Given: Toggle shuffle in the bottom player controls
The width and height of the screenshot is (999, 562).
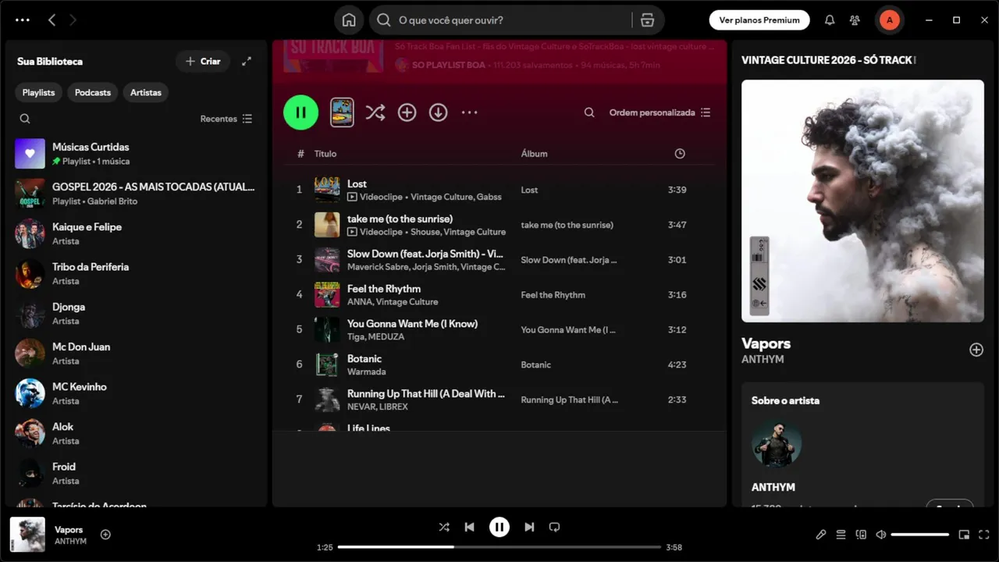Looking at the screenshot, I should coord(444,527).
